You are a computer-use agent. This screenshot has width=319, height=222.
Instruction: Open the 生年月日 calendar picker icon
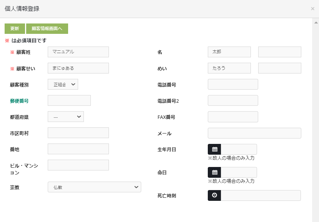[214, 149]
